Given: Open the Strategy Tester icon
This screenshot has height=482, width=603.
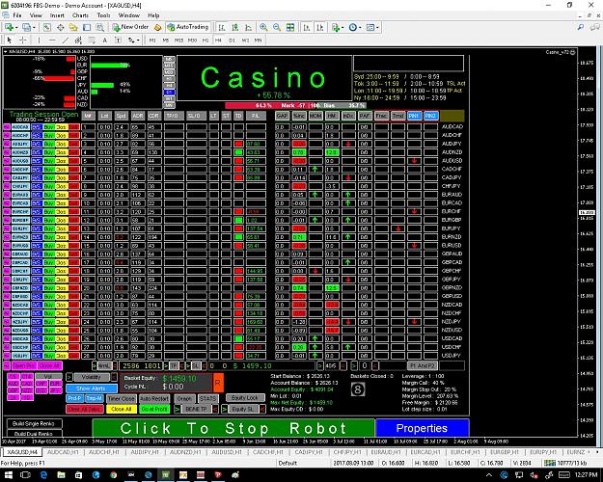Looking at the screenshot, I should point(100,27).
